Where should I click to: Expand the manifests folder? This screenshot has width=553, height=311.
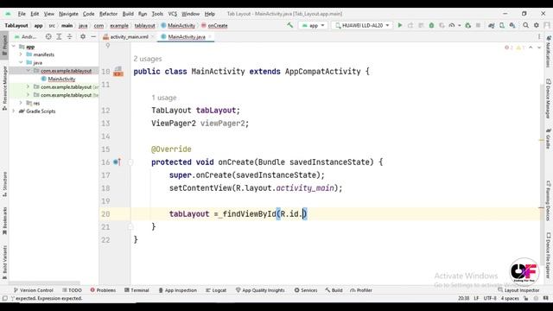(x=21, y=54)
